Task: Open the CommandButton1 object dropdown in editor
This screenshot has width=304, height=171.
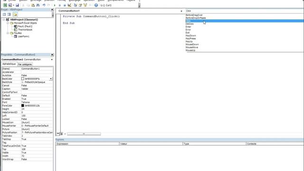Action: point(181,11)
